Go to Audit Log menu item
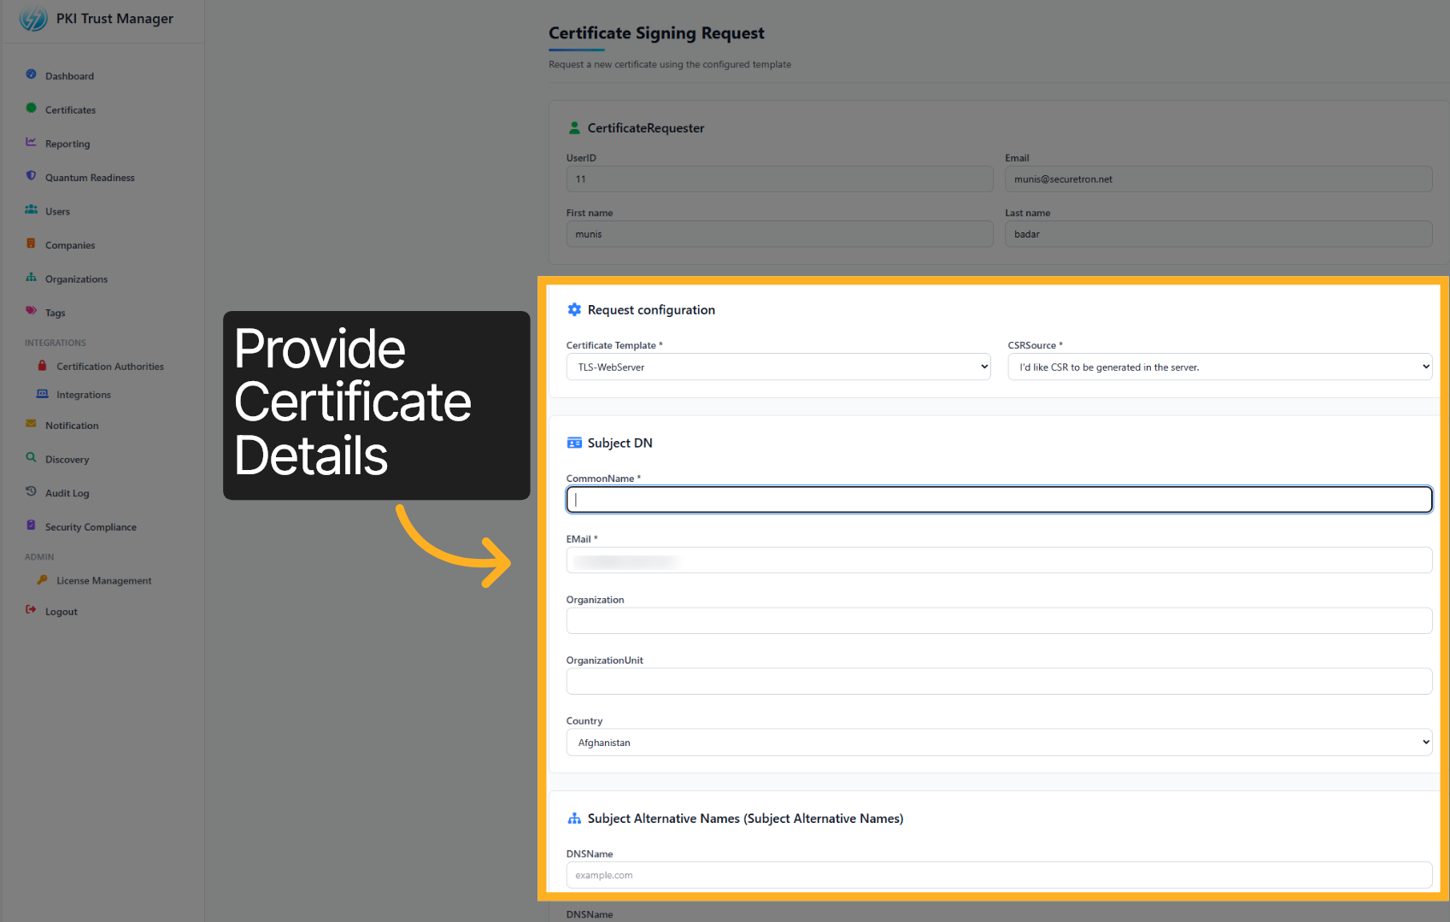 (x=67, y=494)
